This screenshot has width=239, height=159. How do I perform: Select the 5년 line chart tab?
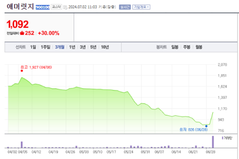pyautogui.click(x=93, y=47)
